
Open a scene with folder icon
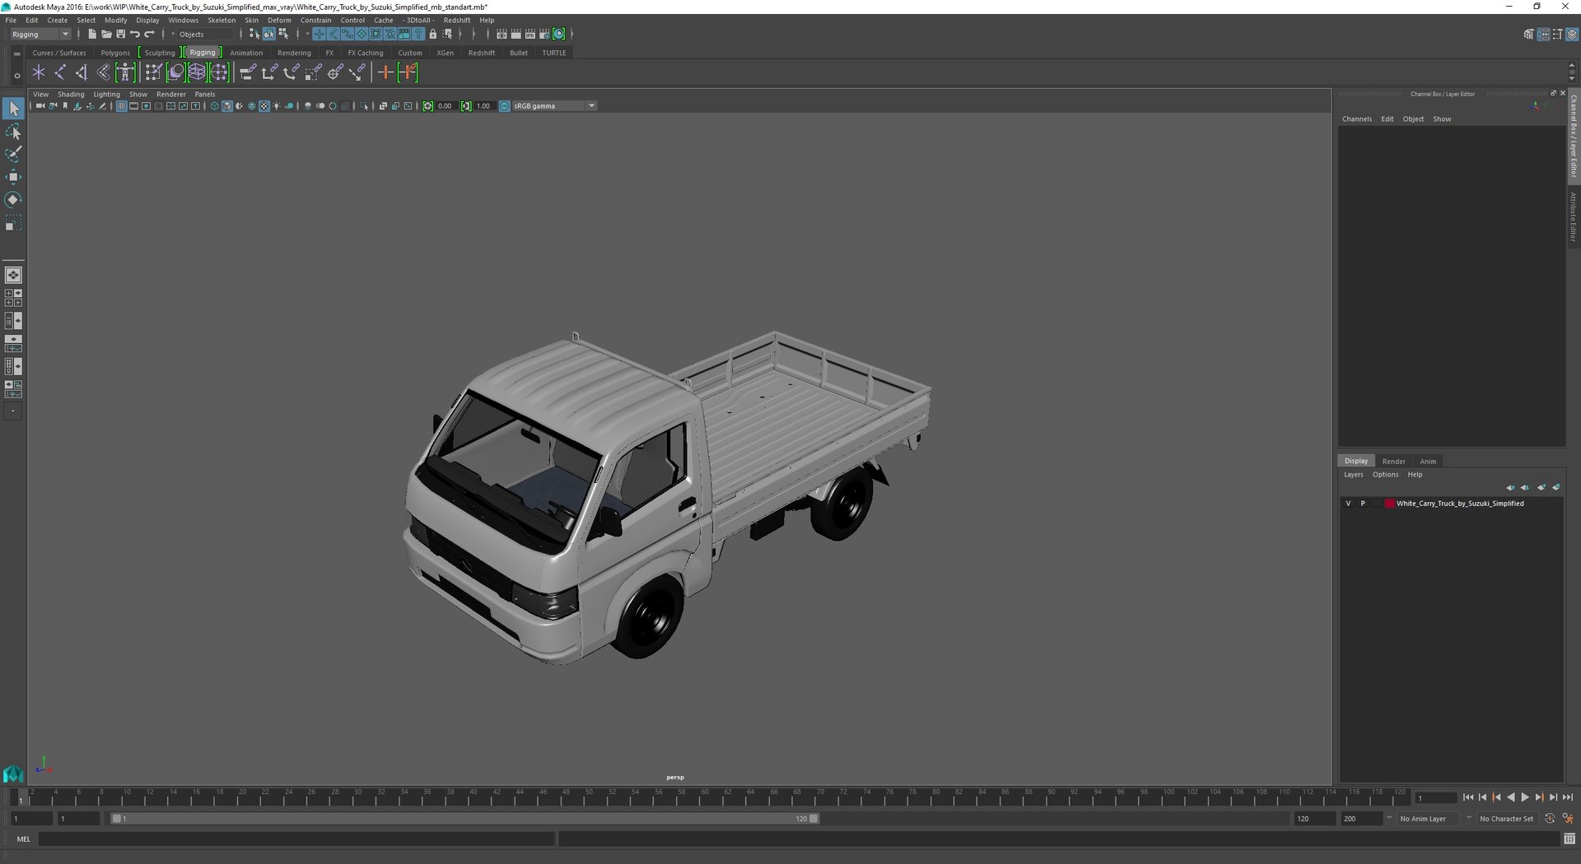click(x=106, y=35)
